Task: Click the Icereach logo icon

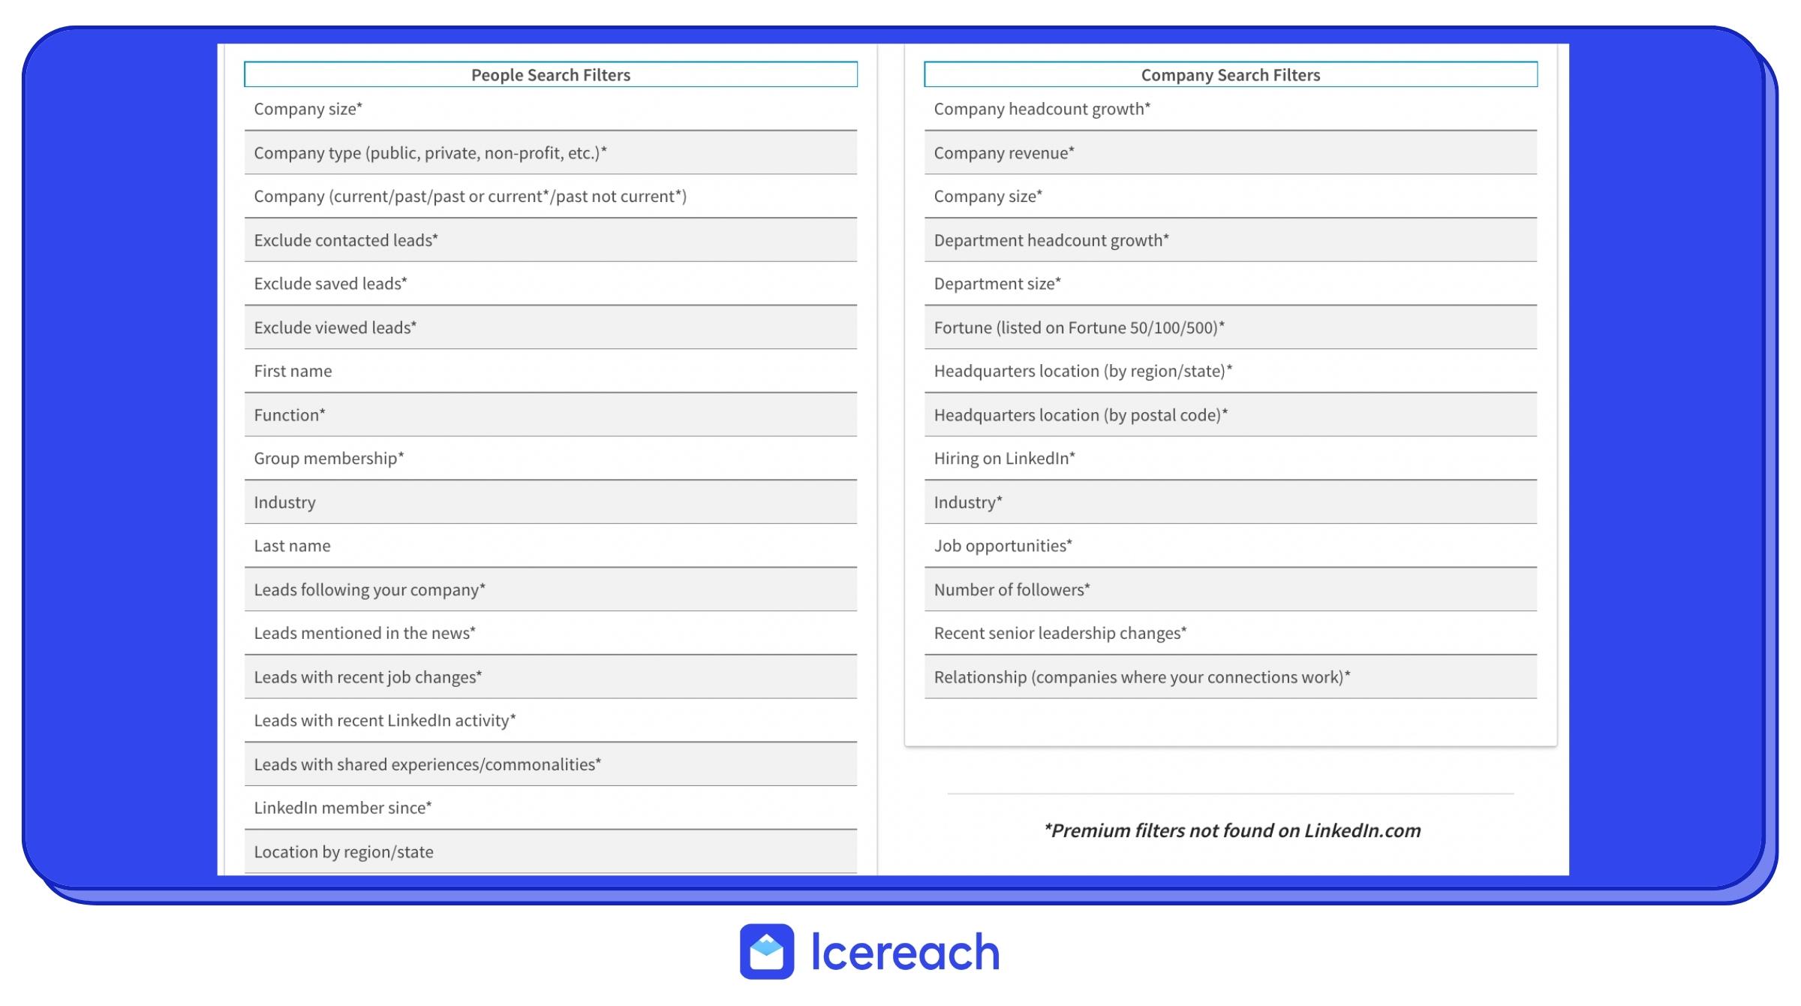Action: 768,950
